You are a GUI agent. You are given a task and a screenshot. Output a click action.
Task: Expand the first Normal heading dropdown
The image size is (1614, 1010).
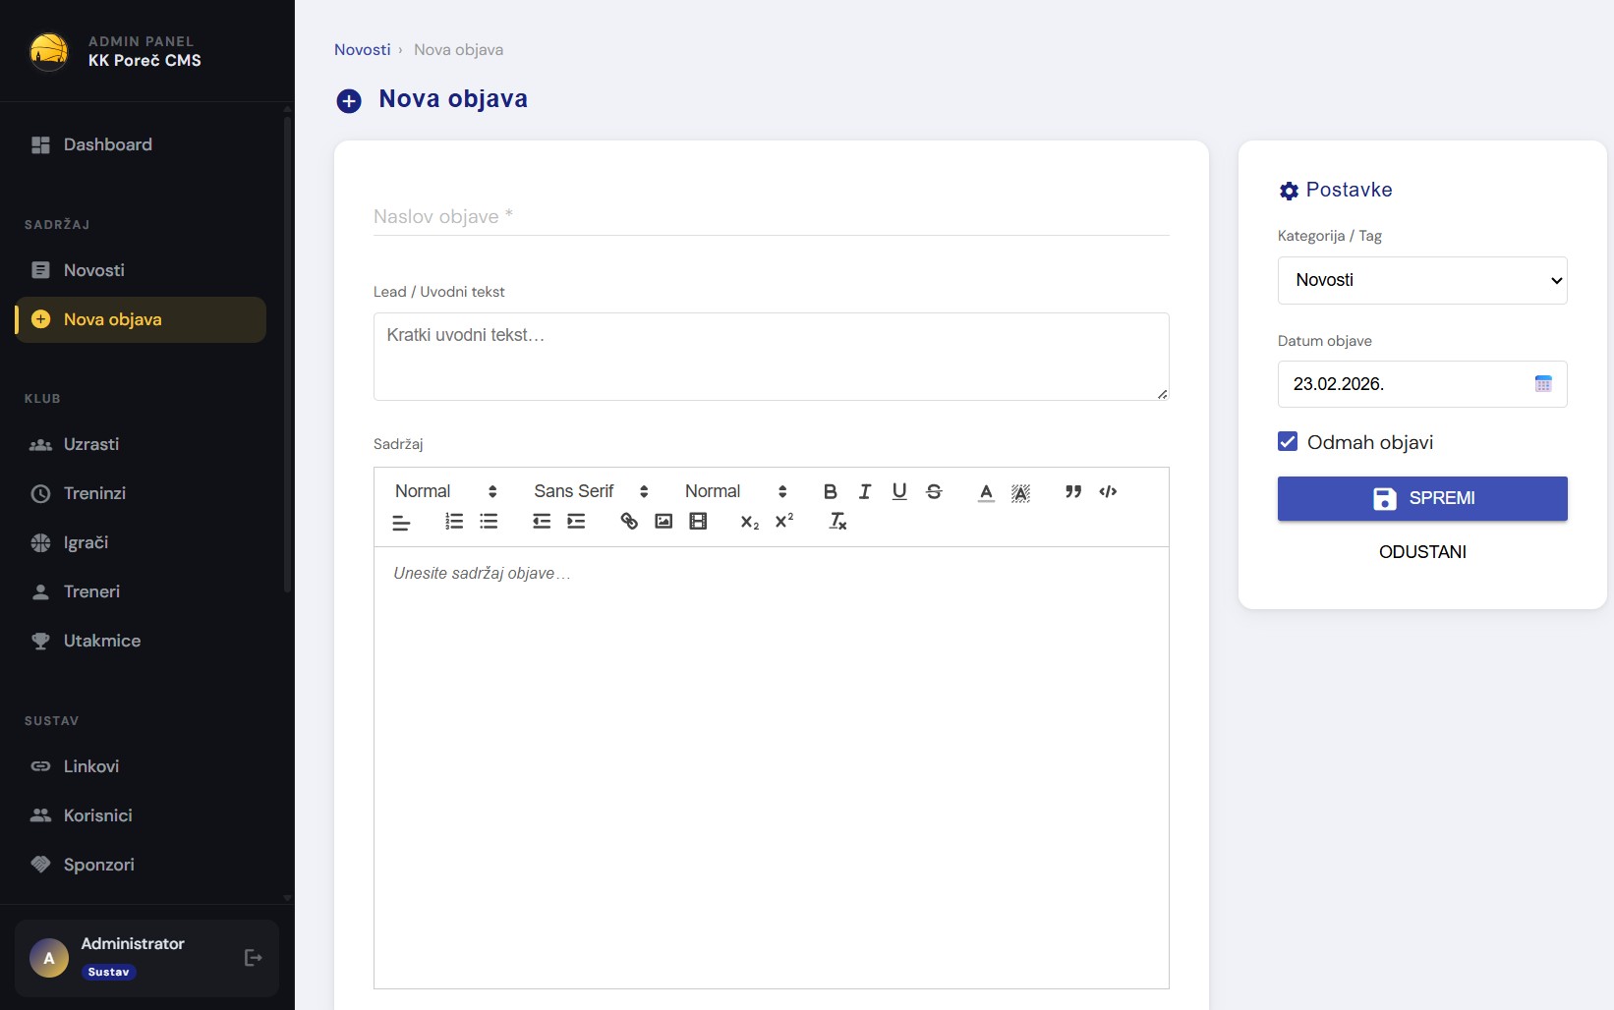click(445, 491)
